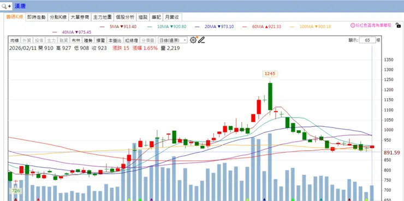The width and height of the screenshot is (404, 201).
Task: Click the pink 粉紅色 notice text link
Action: tap(373, 25)
